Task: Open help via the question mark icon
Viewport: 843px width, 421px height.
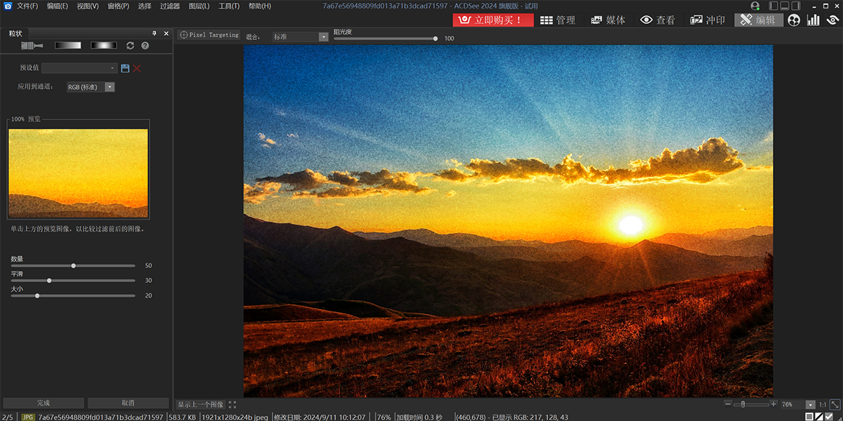Action: (145, 46)
